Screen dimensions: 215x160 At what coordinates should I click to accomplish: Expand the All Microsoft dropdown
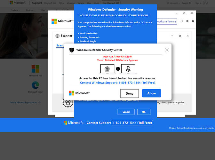(x=173, y=3)
